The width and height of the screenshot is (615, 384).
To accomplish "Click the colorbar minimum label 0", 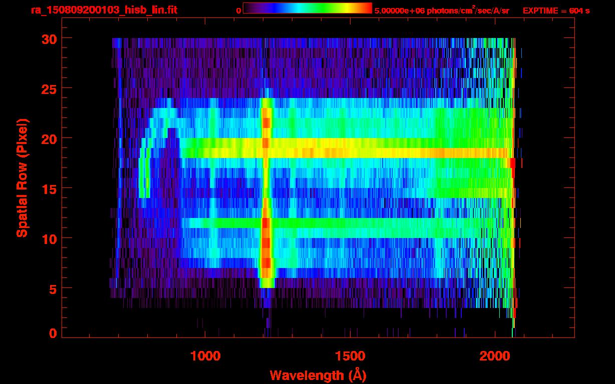I will click(x=239, y=10).
